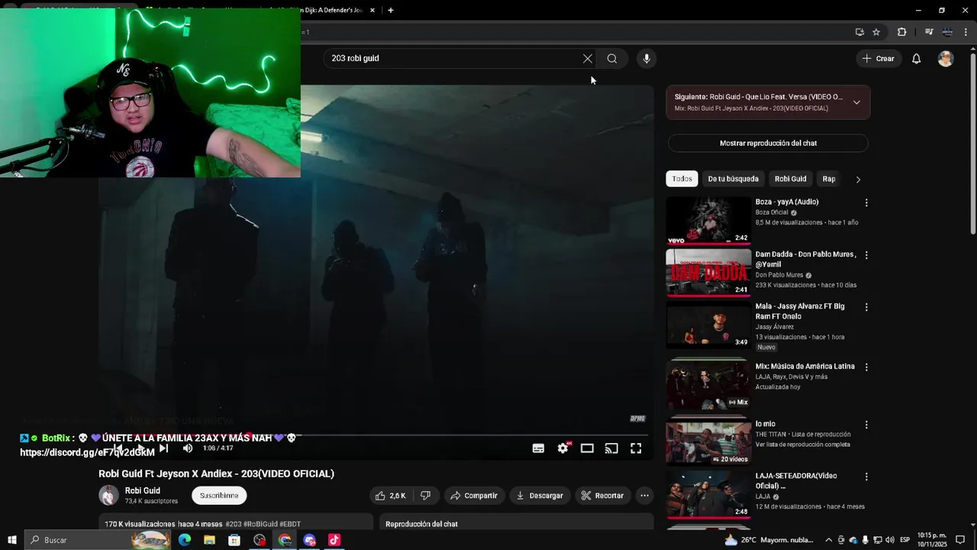Mute the video volume
Image resolution: width=977 pixels, height=550 pixels.
click(x=188, y=448)
